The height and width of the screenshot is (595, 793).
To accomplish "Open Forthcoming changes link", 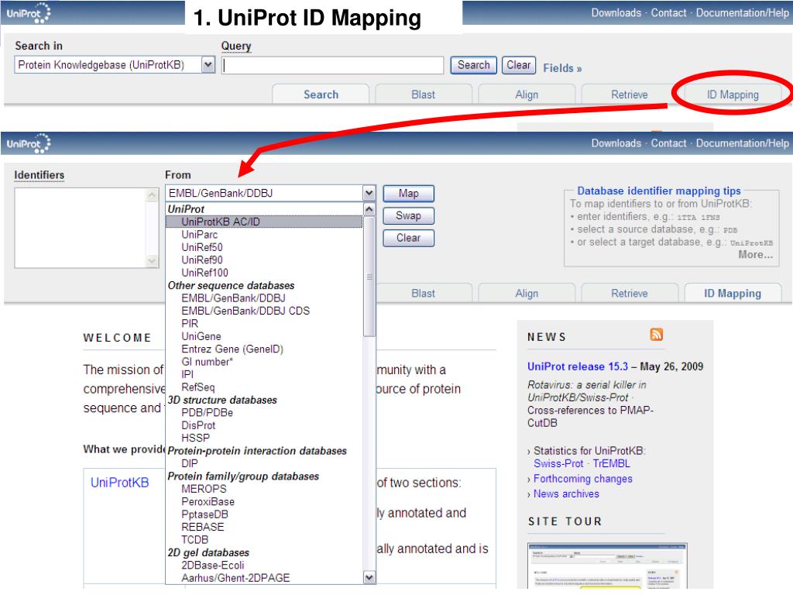I will (582, 478).
